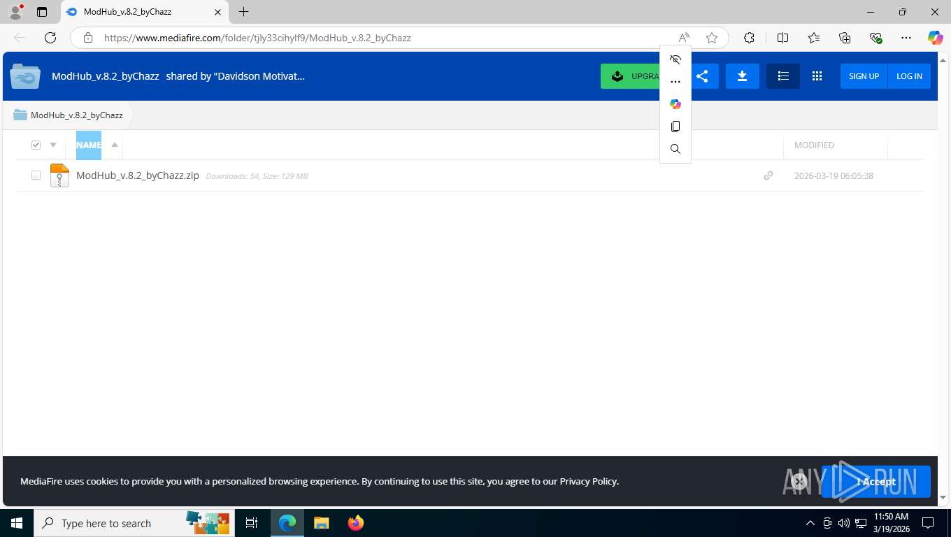The height and width of the screenshot is (537, 951).
Task: Open browser Extensions icon
Action: coord(749,38)
